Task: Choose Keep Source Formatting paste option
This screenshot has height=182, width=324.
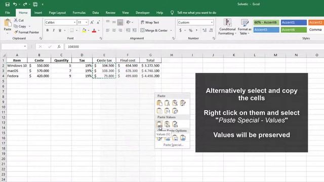Action: pos(183,103)
